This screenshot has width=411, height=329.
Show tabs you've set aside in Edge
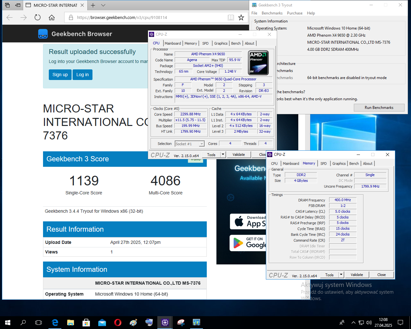[x=7, y=5]
